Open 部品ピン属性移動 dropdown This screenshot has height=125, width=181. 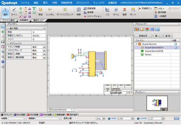point(44,58)
